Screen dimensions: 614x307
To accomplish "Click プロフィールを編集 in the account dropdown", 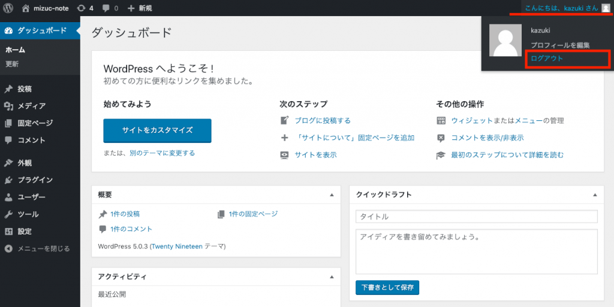I will [560, 45].
